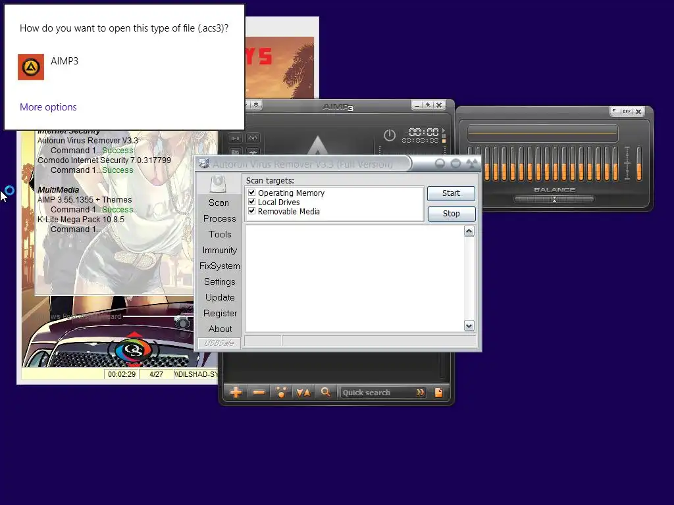The width and height of the screenshot is (674, 505).
Task: Open the equalizer presets corner icon
Action: click(615, 111)
